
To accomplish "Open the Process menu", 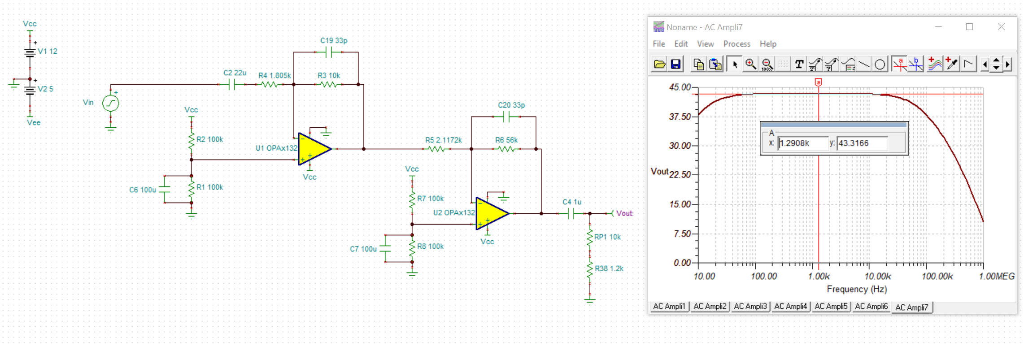I will click(x=737, y=44).
